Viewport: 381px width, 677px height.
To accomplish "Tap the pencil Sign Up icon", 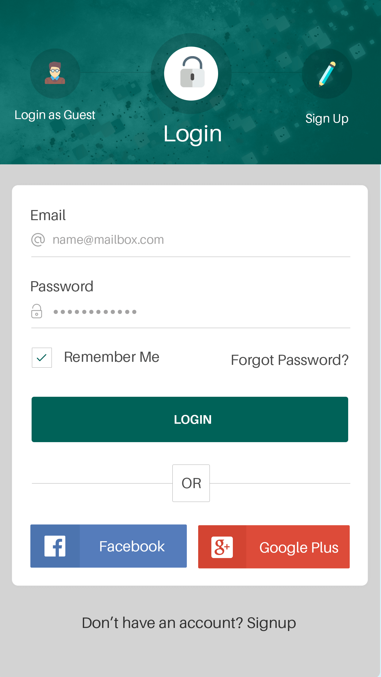I will pos(327,74).
